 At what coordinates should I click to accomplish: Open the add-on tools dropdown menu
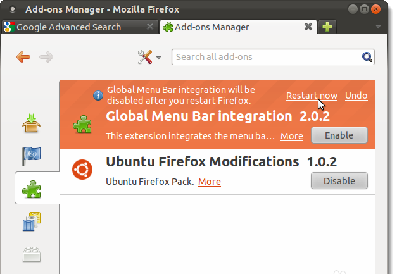[x=149, y=58]
